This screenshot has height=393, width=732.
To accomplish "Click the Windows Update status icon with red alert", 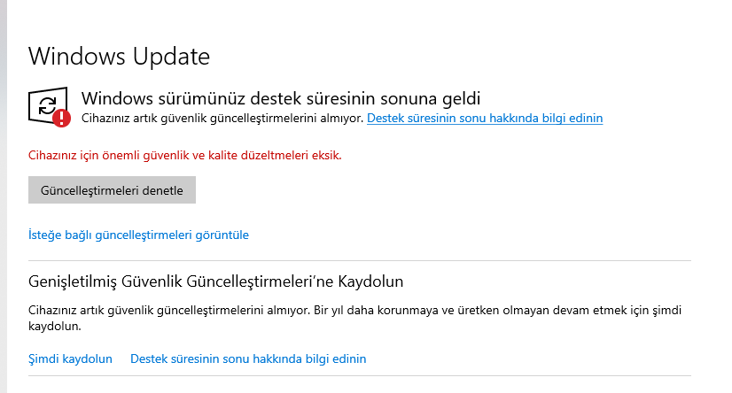I will [x=50, y=107].
